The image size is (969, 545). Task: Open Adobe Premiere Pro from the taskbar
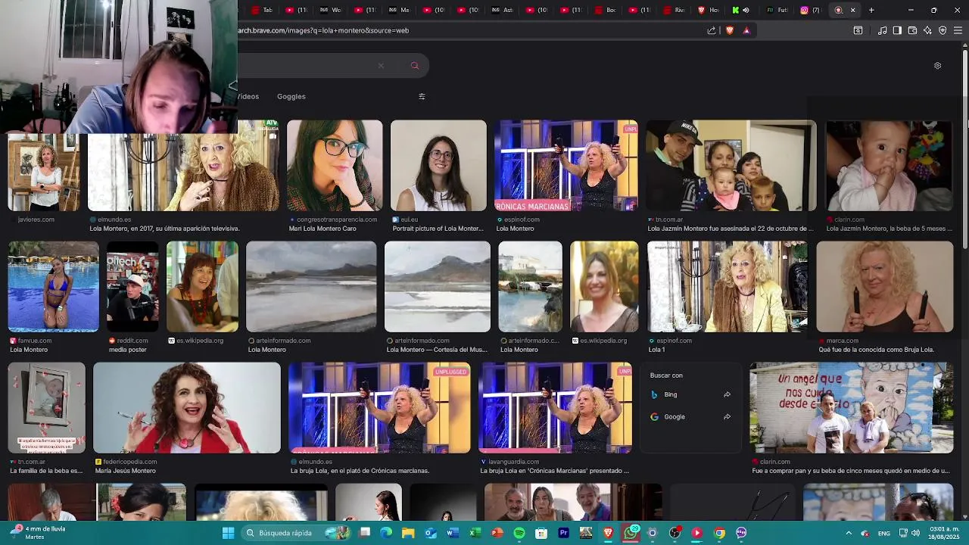pos(563,533)
